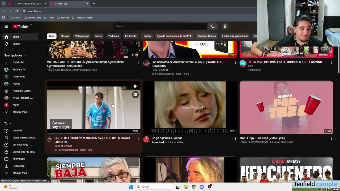Select the Rockstar Games filter chip
The width and height of the screenshot is (340, 191).
tap(207, 36)
